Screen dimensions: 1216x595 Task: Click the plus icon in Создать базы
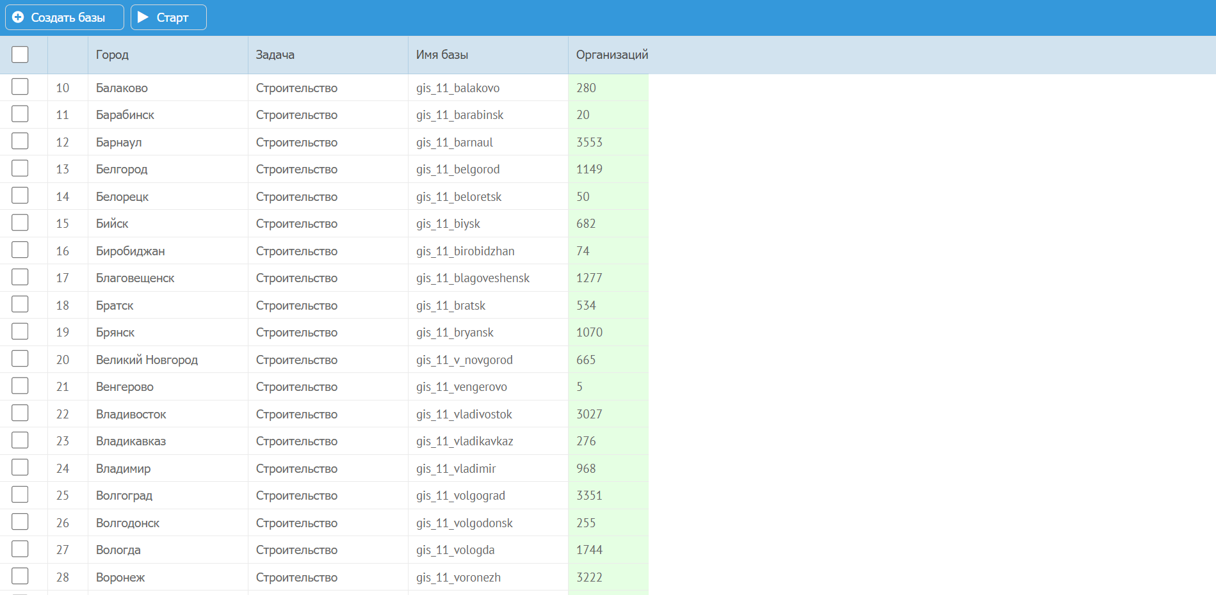18,17
